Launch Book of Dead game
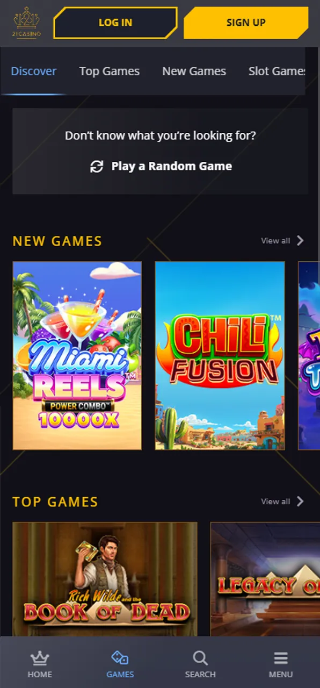Image resolution: width=320 pixels, height=688 pixels. pos(105,579)
